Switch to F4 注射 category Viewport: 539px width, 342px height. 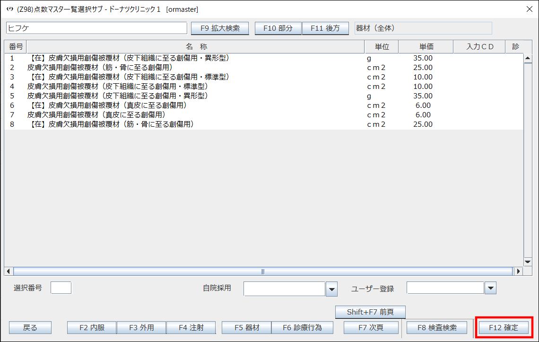pyautogui.click(x=191, y=327)
